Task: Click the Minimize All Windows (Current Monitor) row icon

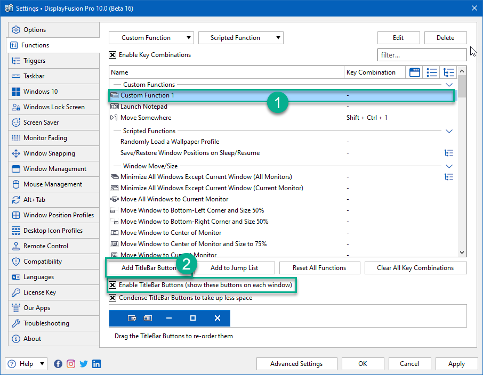Action: click(115, 188)
